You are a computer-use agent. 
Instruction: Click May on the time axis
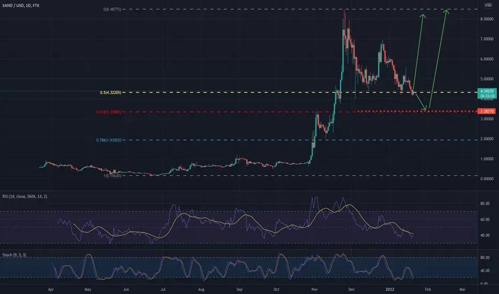[x=88, y=289]
